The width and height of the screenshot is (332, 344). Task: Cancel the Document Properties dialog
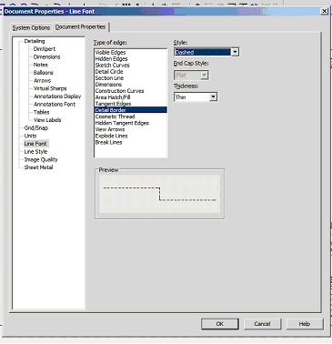[262, 324]
